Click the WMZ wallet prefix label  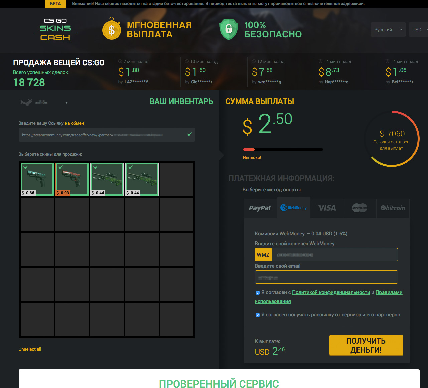(263, 255)
